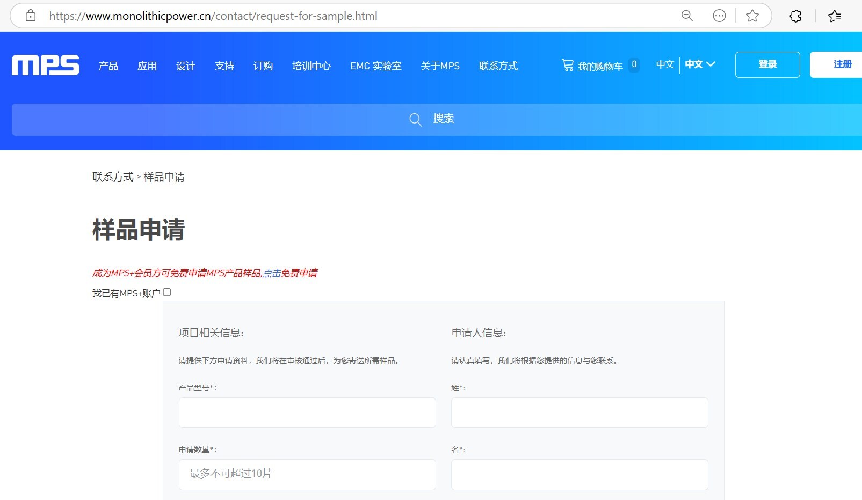
Task: Click the 登录 button
Action: 767,64
